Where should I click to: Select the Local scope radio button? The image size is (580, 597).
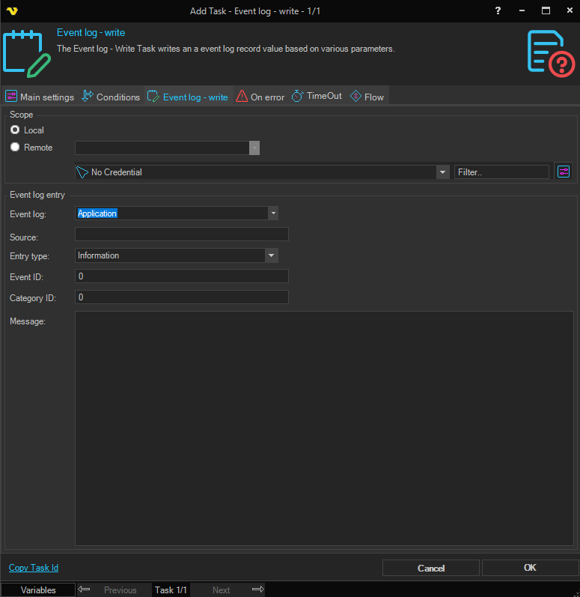pyautogui.click(x=15, y=130)
